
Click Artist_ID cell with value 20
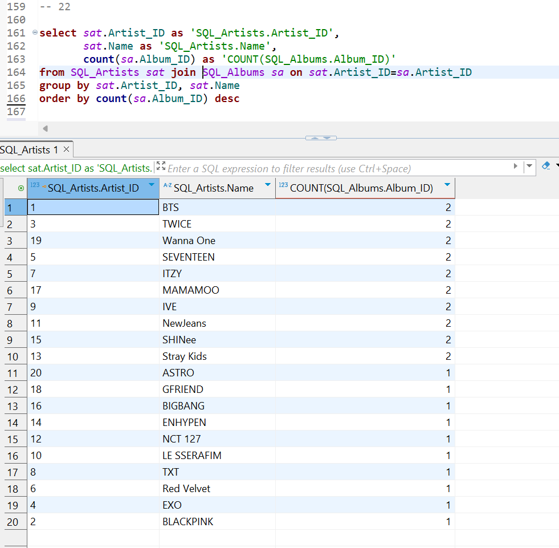pos(93,373)
